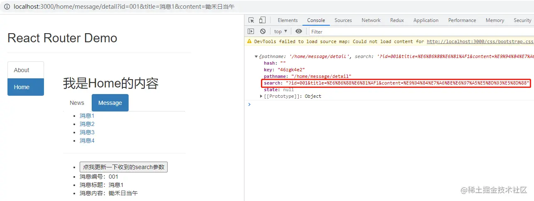Open the 消息2 link
534x201 pixels.
[87, 124]
